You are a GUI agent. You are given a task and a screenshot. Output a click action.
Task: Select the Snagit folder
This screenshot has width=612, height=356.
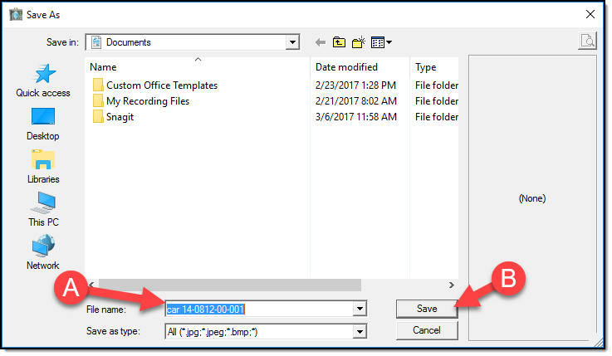[120, 117]
